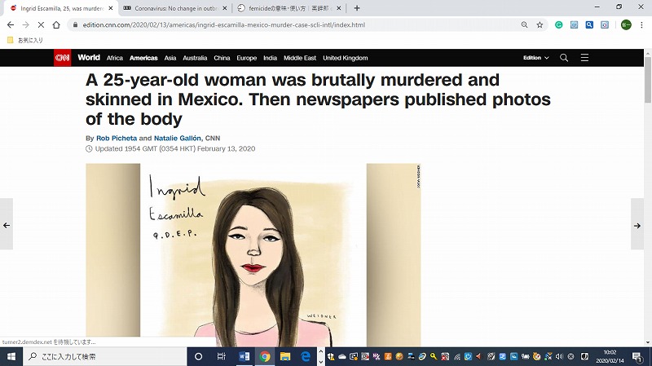Open File Explorer from taskbar
The height and width of the screenshot is (366, 652).
tap(285, 356)
